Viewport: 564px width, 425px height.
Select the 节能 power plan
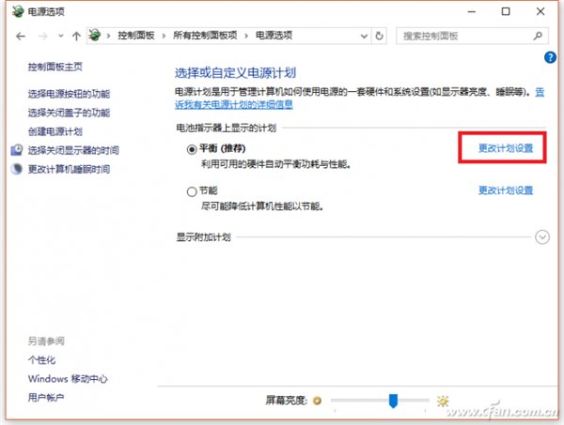193,190
